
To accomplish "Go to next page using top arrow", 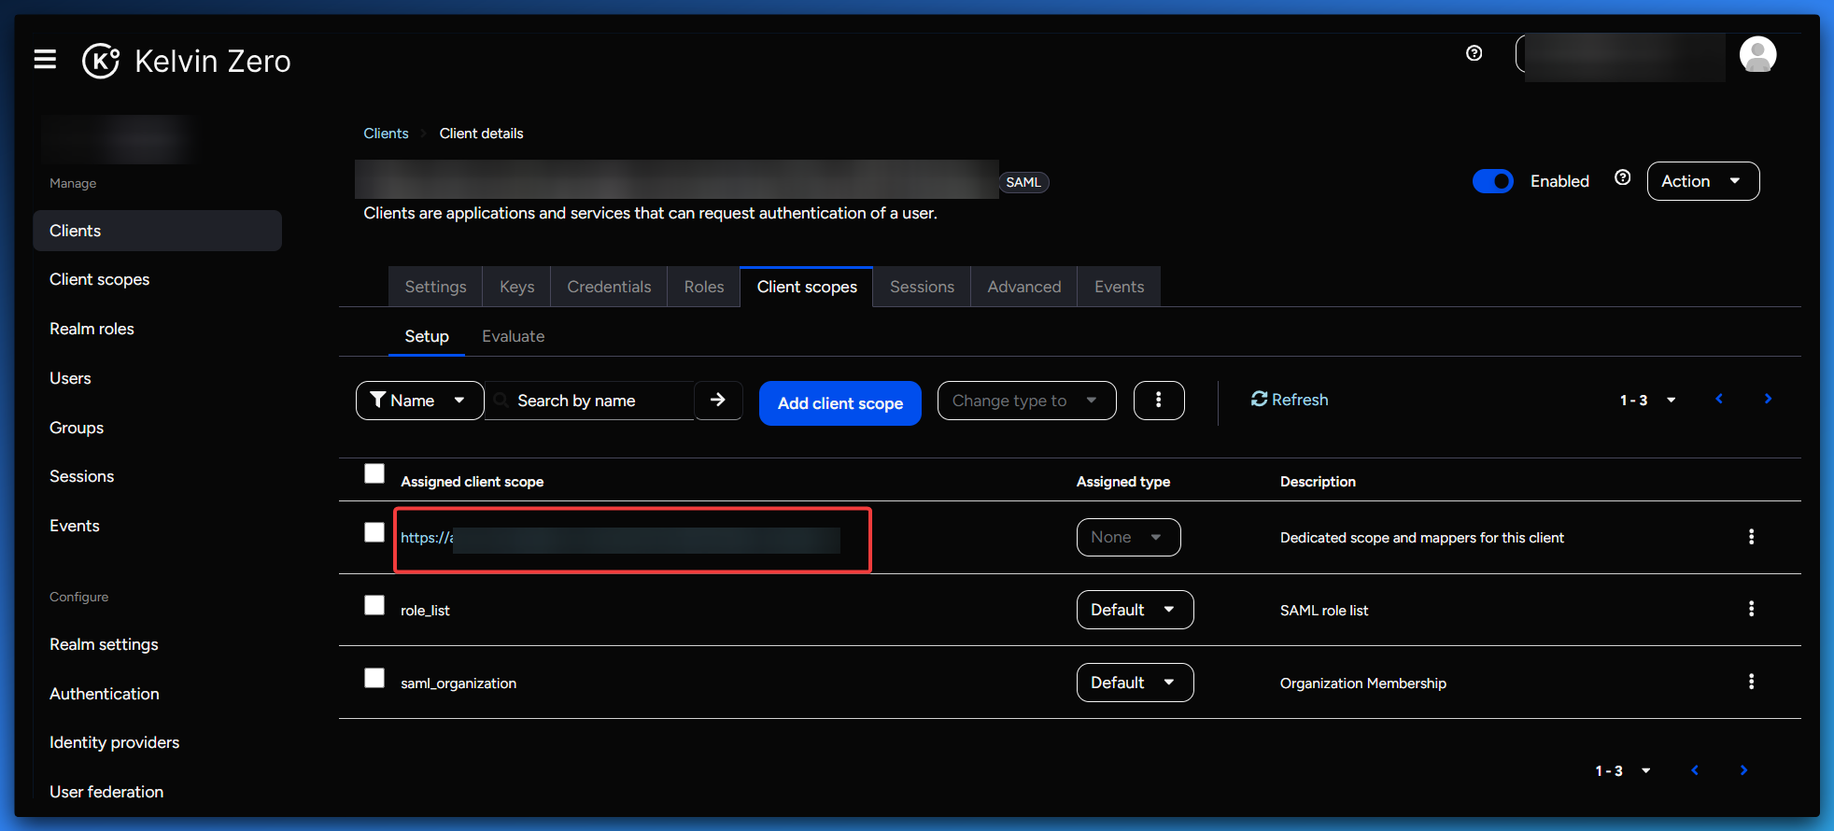I will pos(1767,400).
